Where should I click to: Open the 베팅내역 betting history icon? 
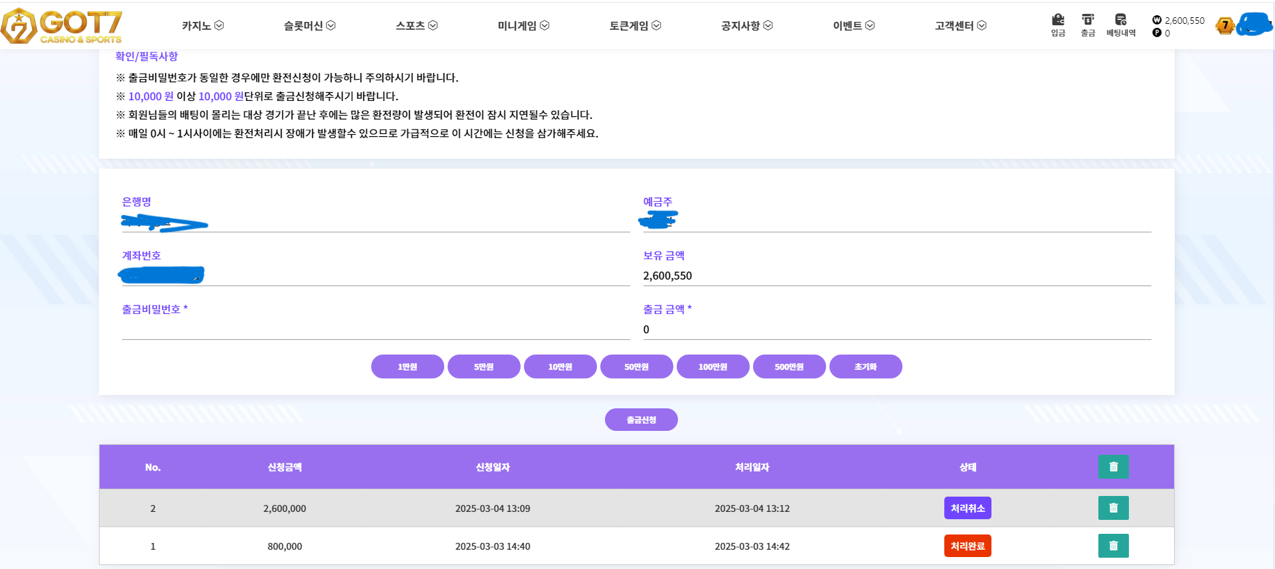tap(1121, 25)
